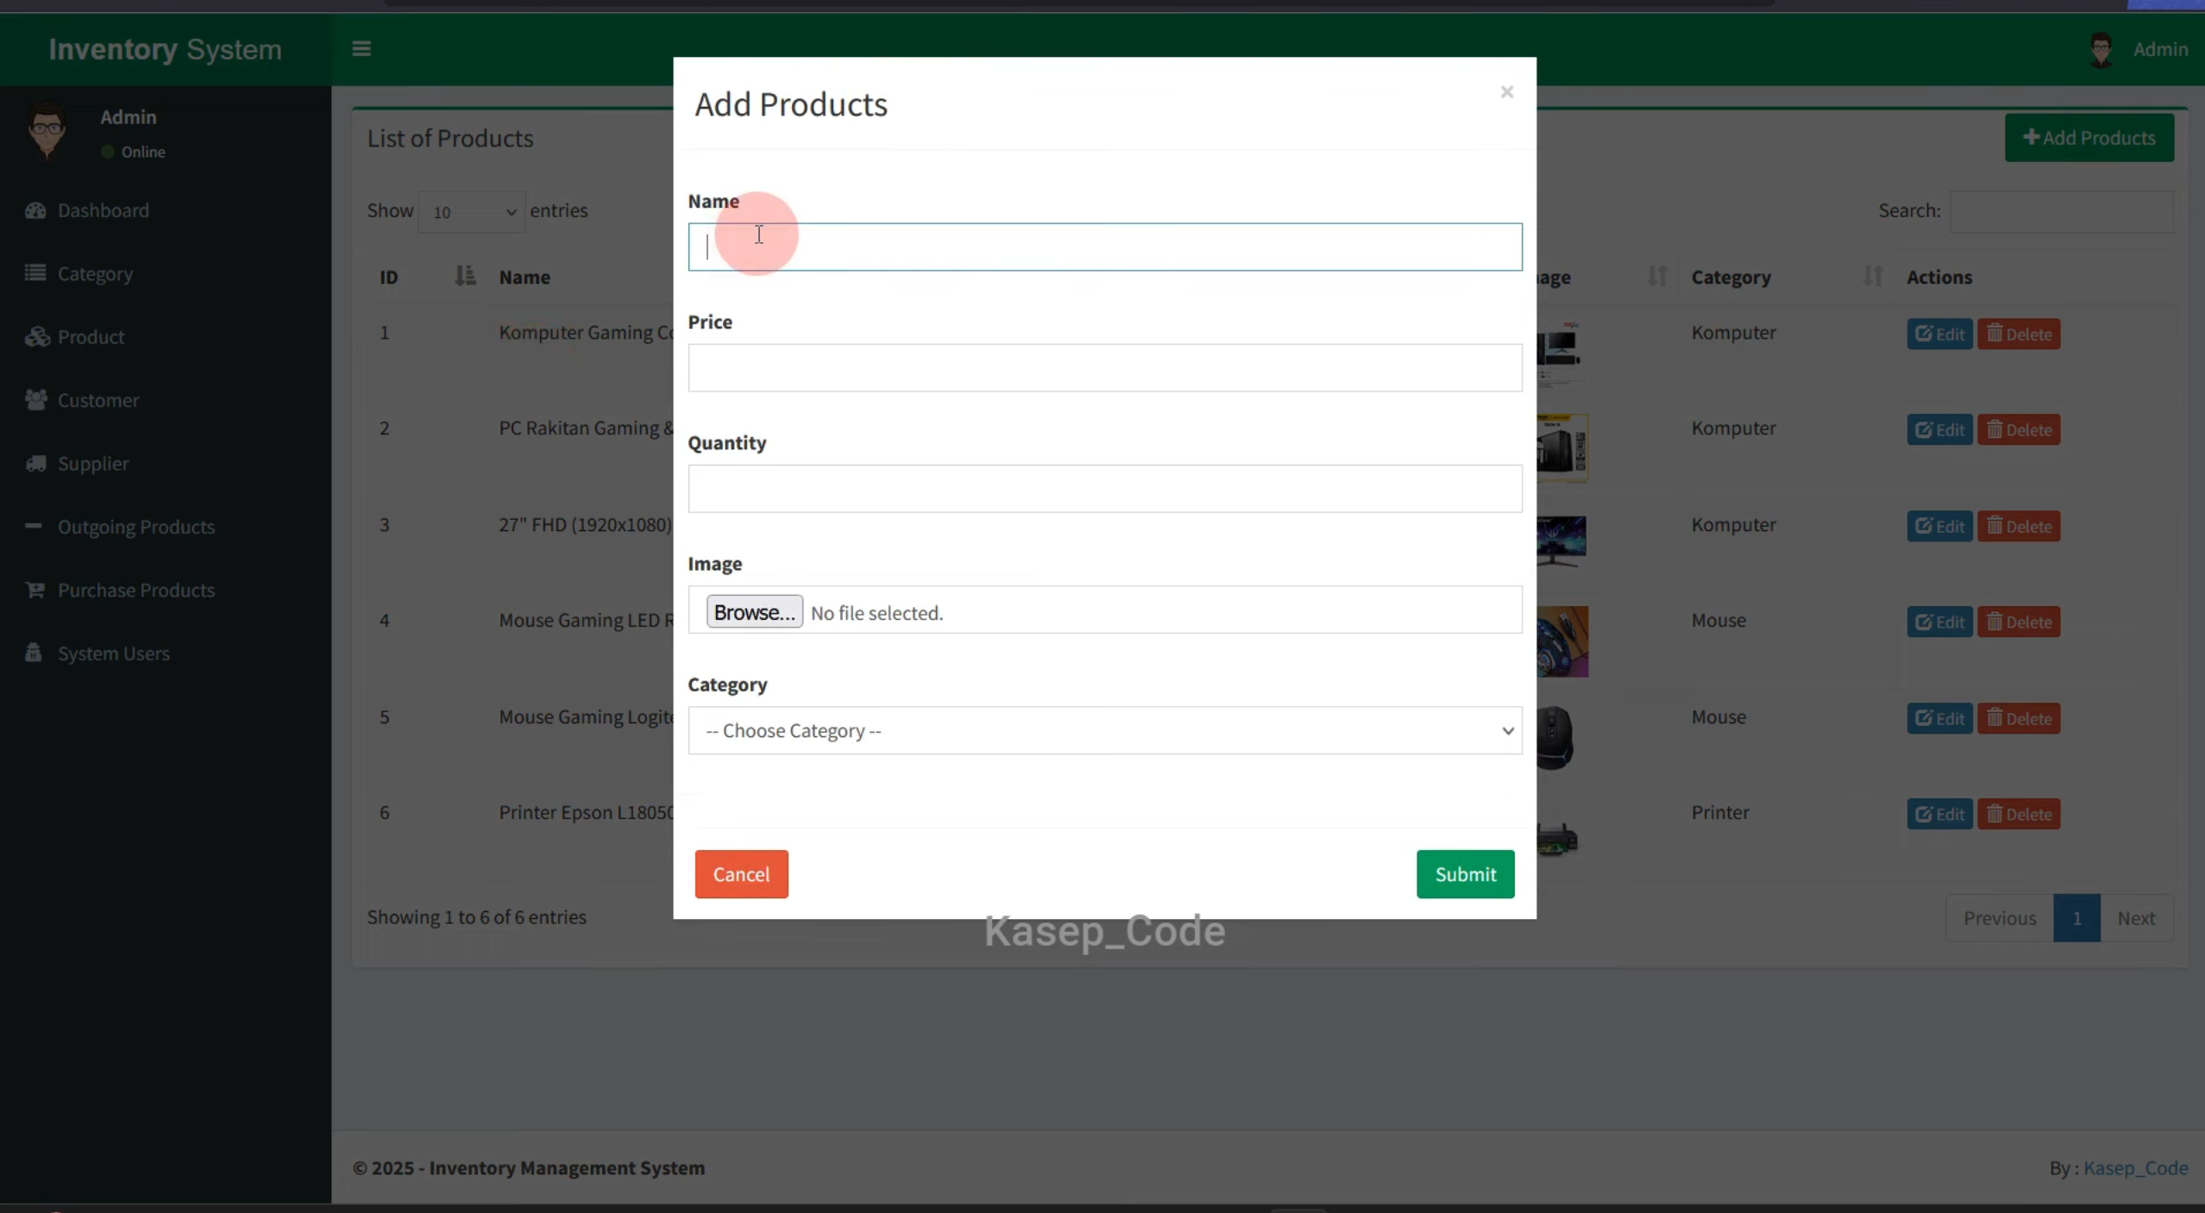Go to Next page in pagination
This screenshot has height=1213, width=2205.
[2136, 918]
